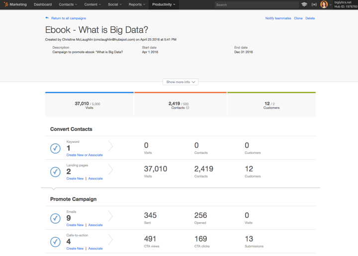The image size is (358, 256).
Task: Click the orange-topped Contacts goal card
Action: point(180,105)
